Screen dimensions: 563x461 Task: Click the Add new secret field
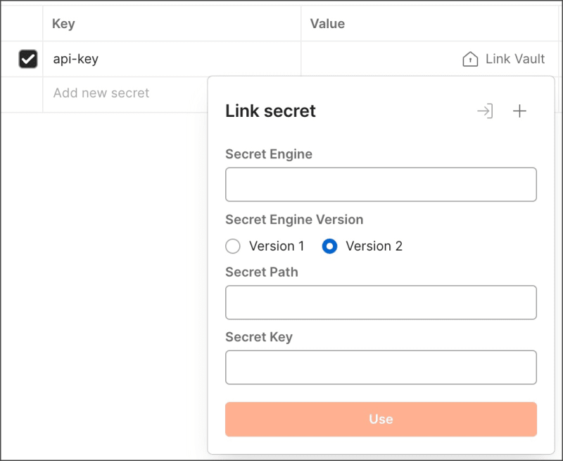[100, 93]
